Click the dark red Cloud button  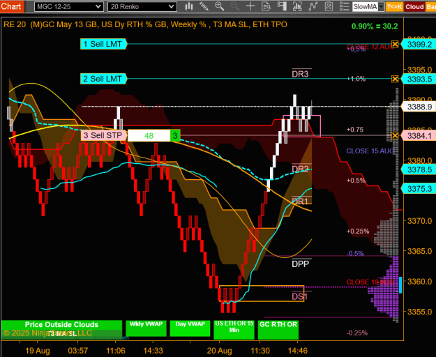pyautogui.click(x=414, y=7)
